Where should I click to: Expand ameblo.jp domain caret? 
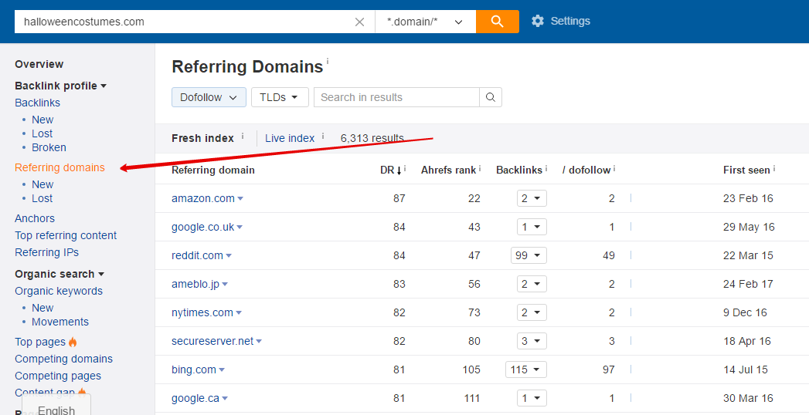tap(225, 285)
